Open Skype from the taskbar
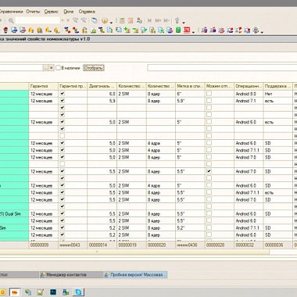Viewport: 297px width, 297px height. pos(78,292)
